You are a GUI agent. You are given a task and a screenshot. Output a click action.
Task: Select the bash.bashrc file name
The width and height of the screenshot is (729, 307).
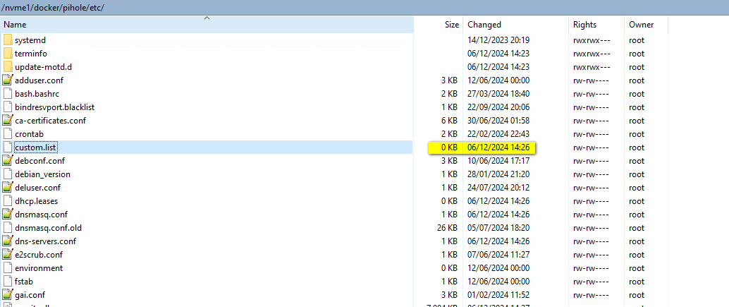(x=37, y=93)
